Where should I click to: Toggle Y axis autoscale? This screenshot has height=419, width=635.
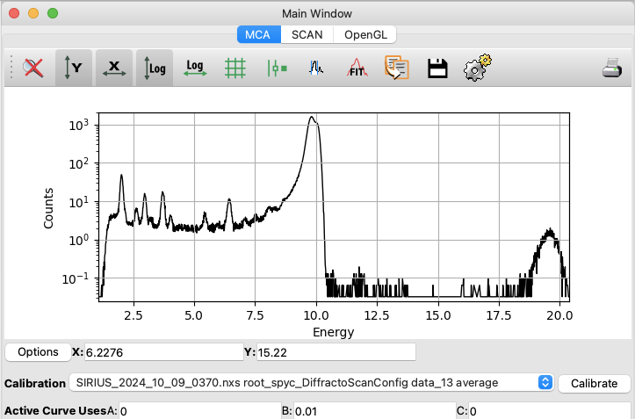(73, 68)
